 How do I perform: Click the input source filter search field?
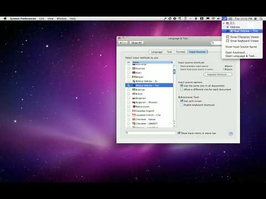tap(151, 133)
